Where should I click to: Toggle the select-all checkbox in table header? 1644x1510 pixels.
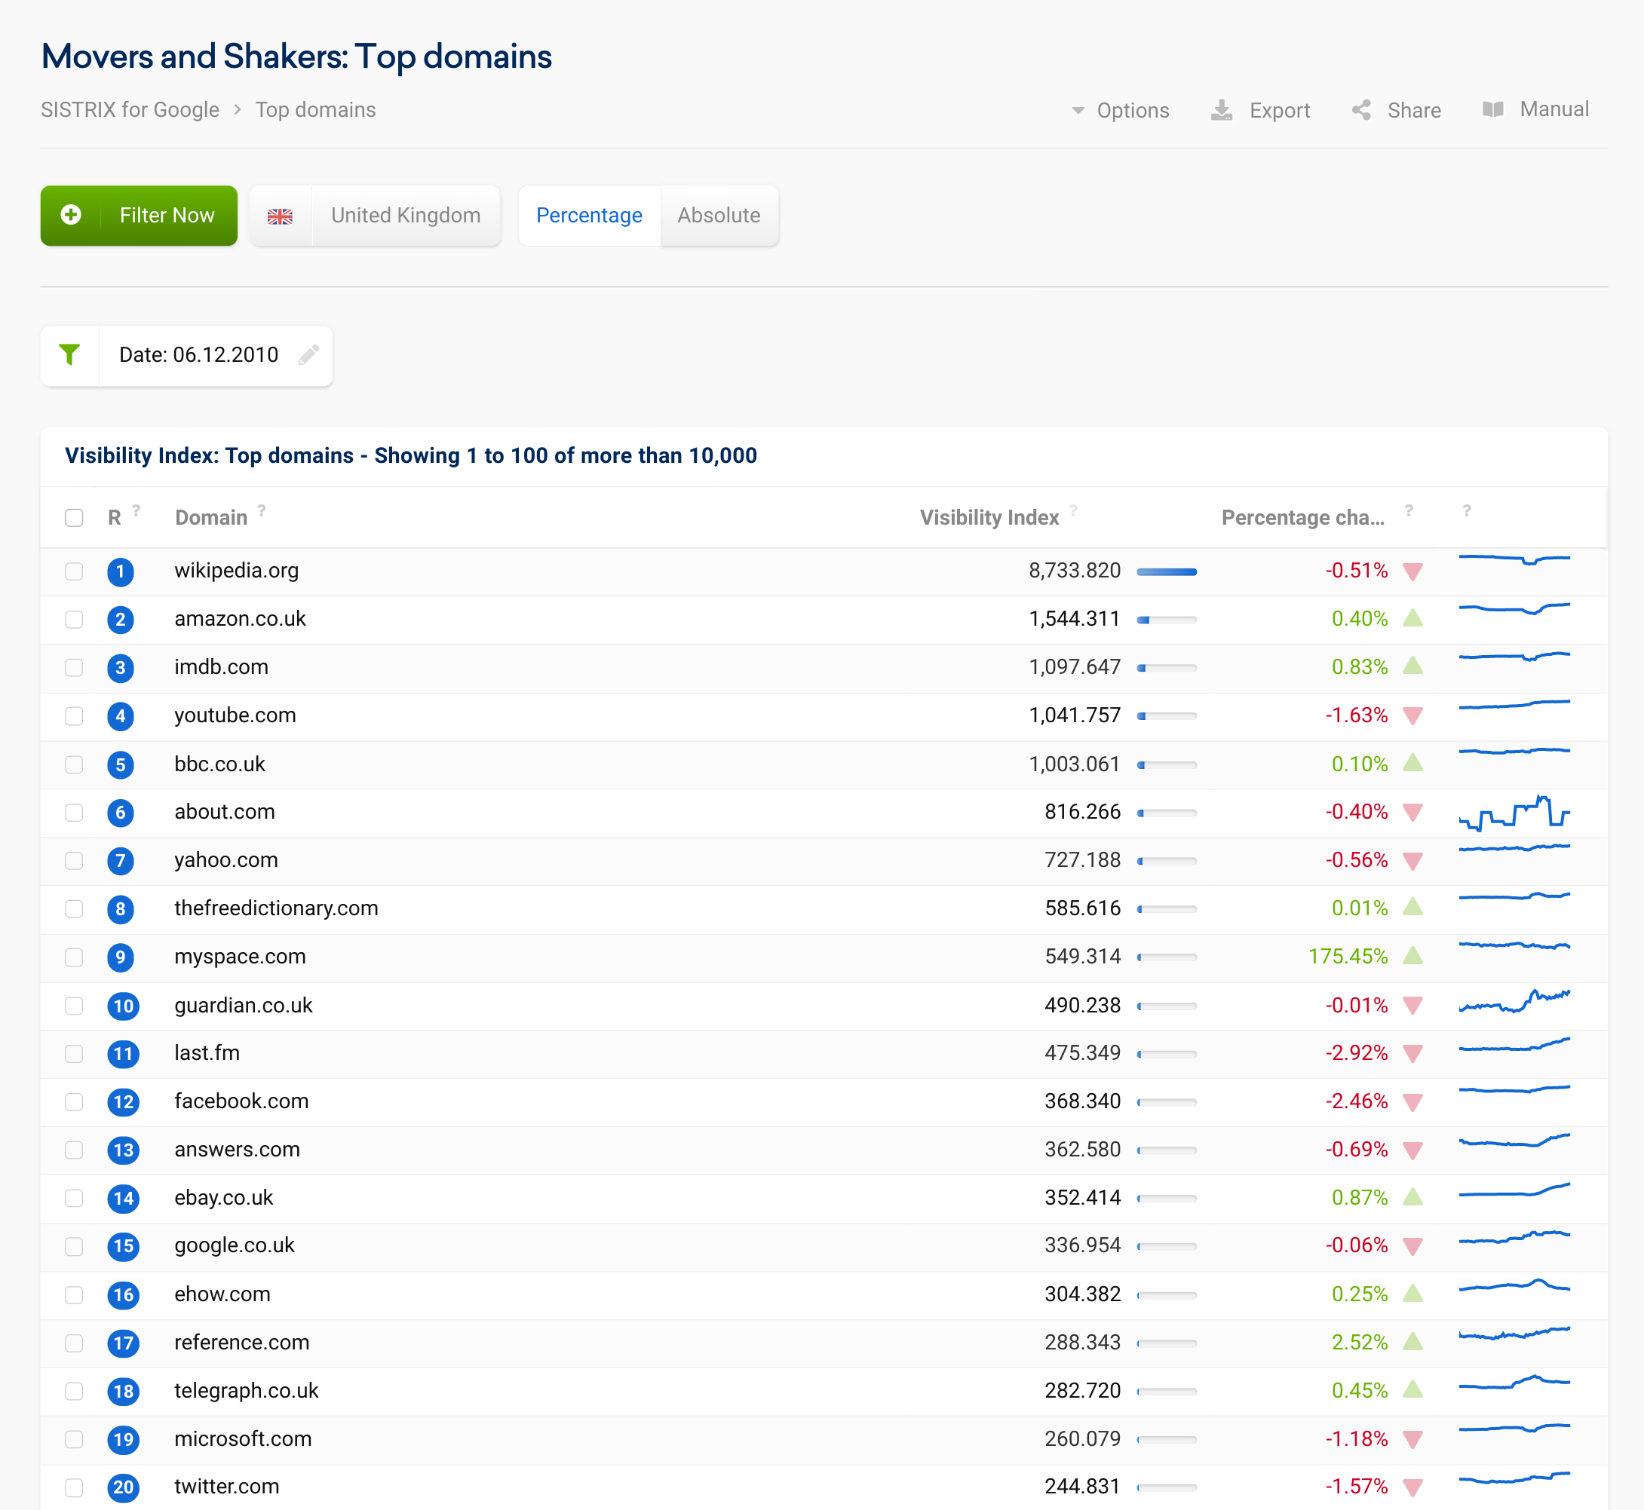[75, 518]
